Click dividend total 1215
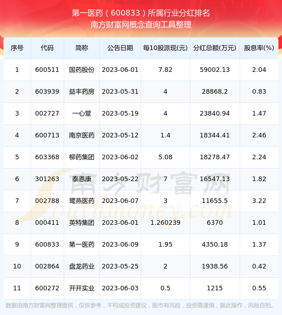This screenshot has width=282, height=315. [215, 289]
